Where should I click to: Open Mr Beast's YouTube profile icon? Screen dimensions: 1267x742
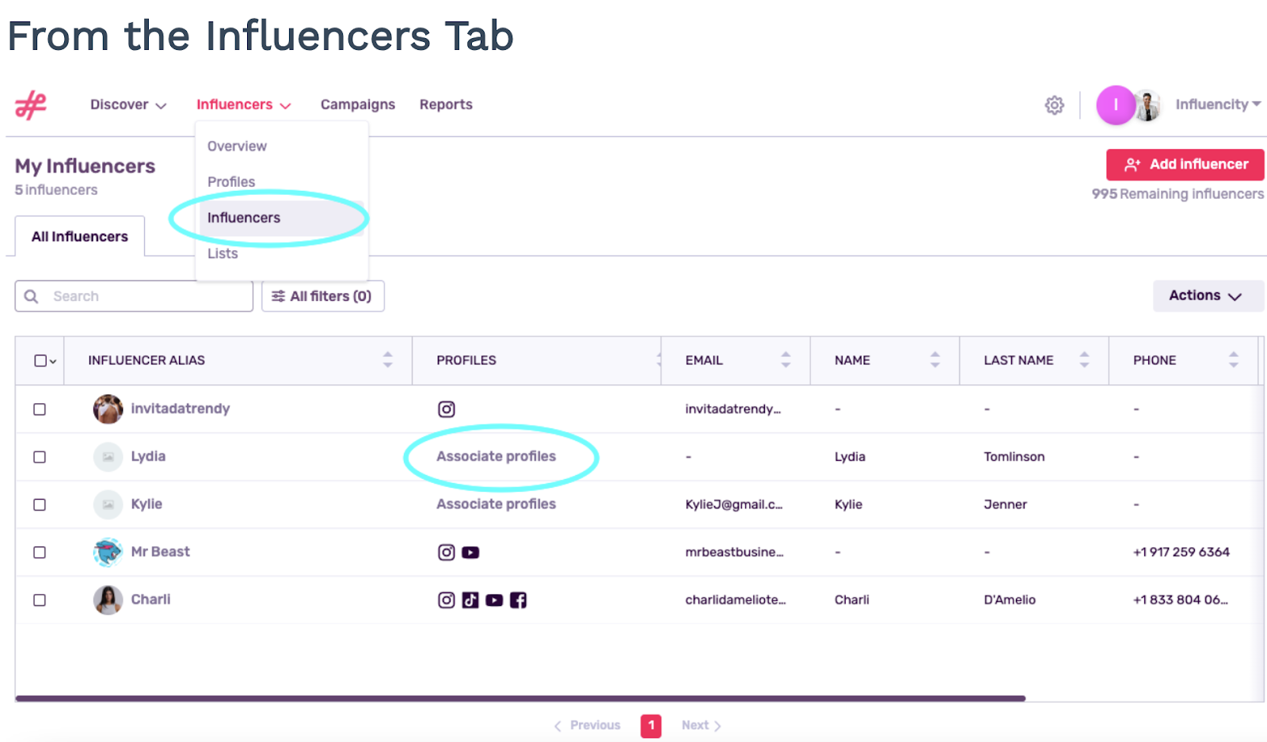coord(470,553)
